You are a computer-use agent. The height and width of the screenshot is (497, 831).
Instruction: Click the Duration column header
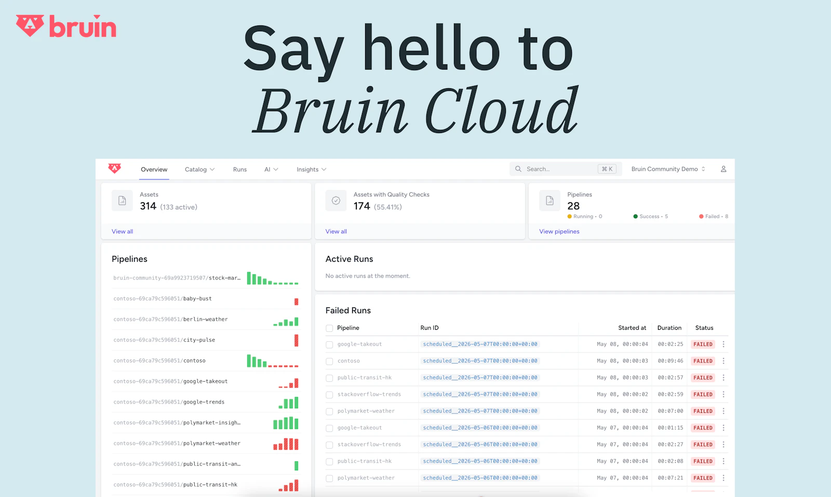click(x=669, y=328)
